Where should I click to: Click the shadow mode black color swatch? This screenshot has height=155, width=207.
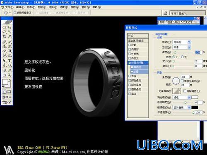[x=195, y=107]
